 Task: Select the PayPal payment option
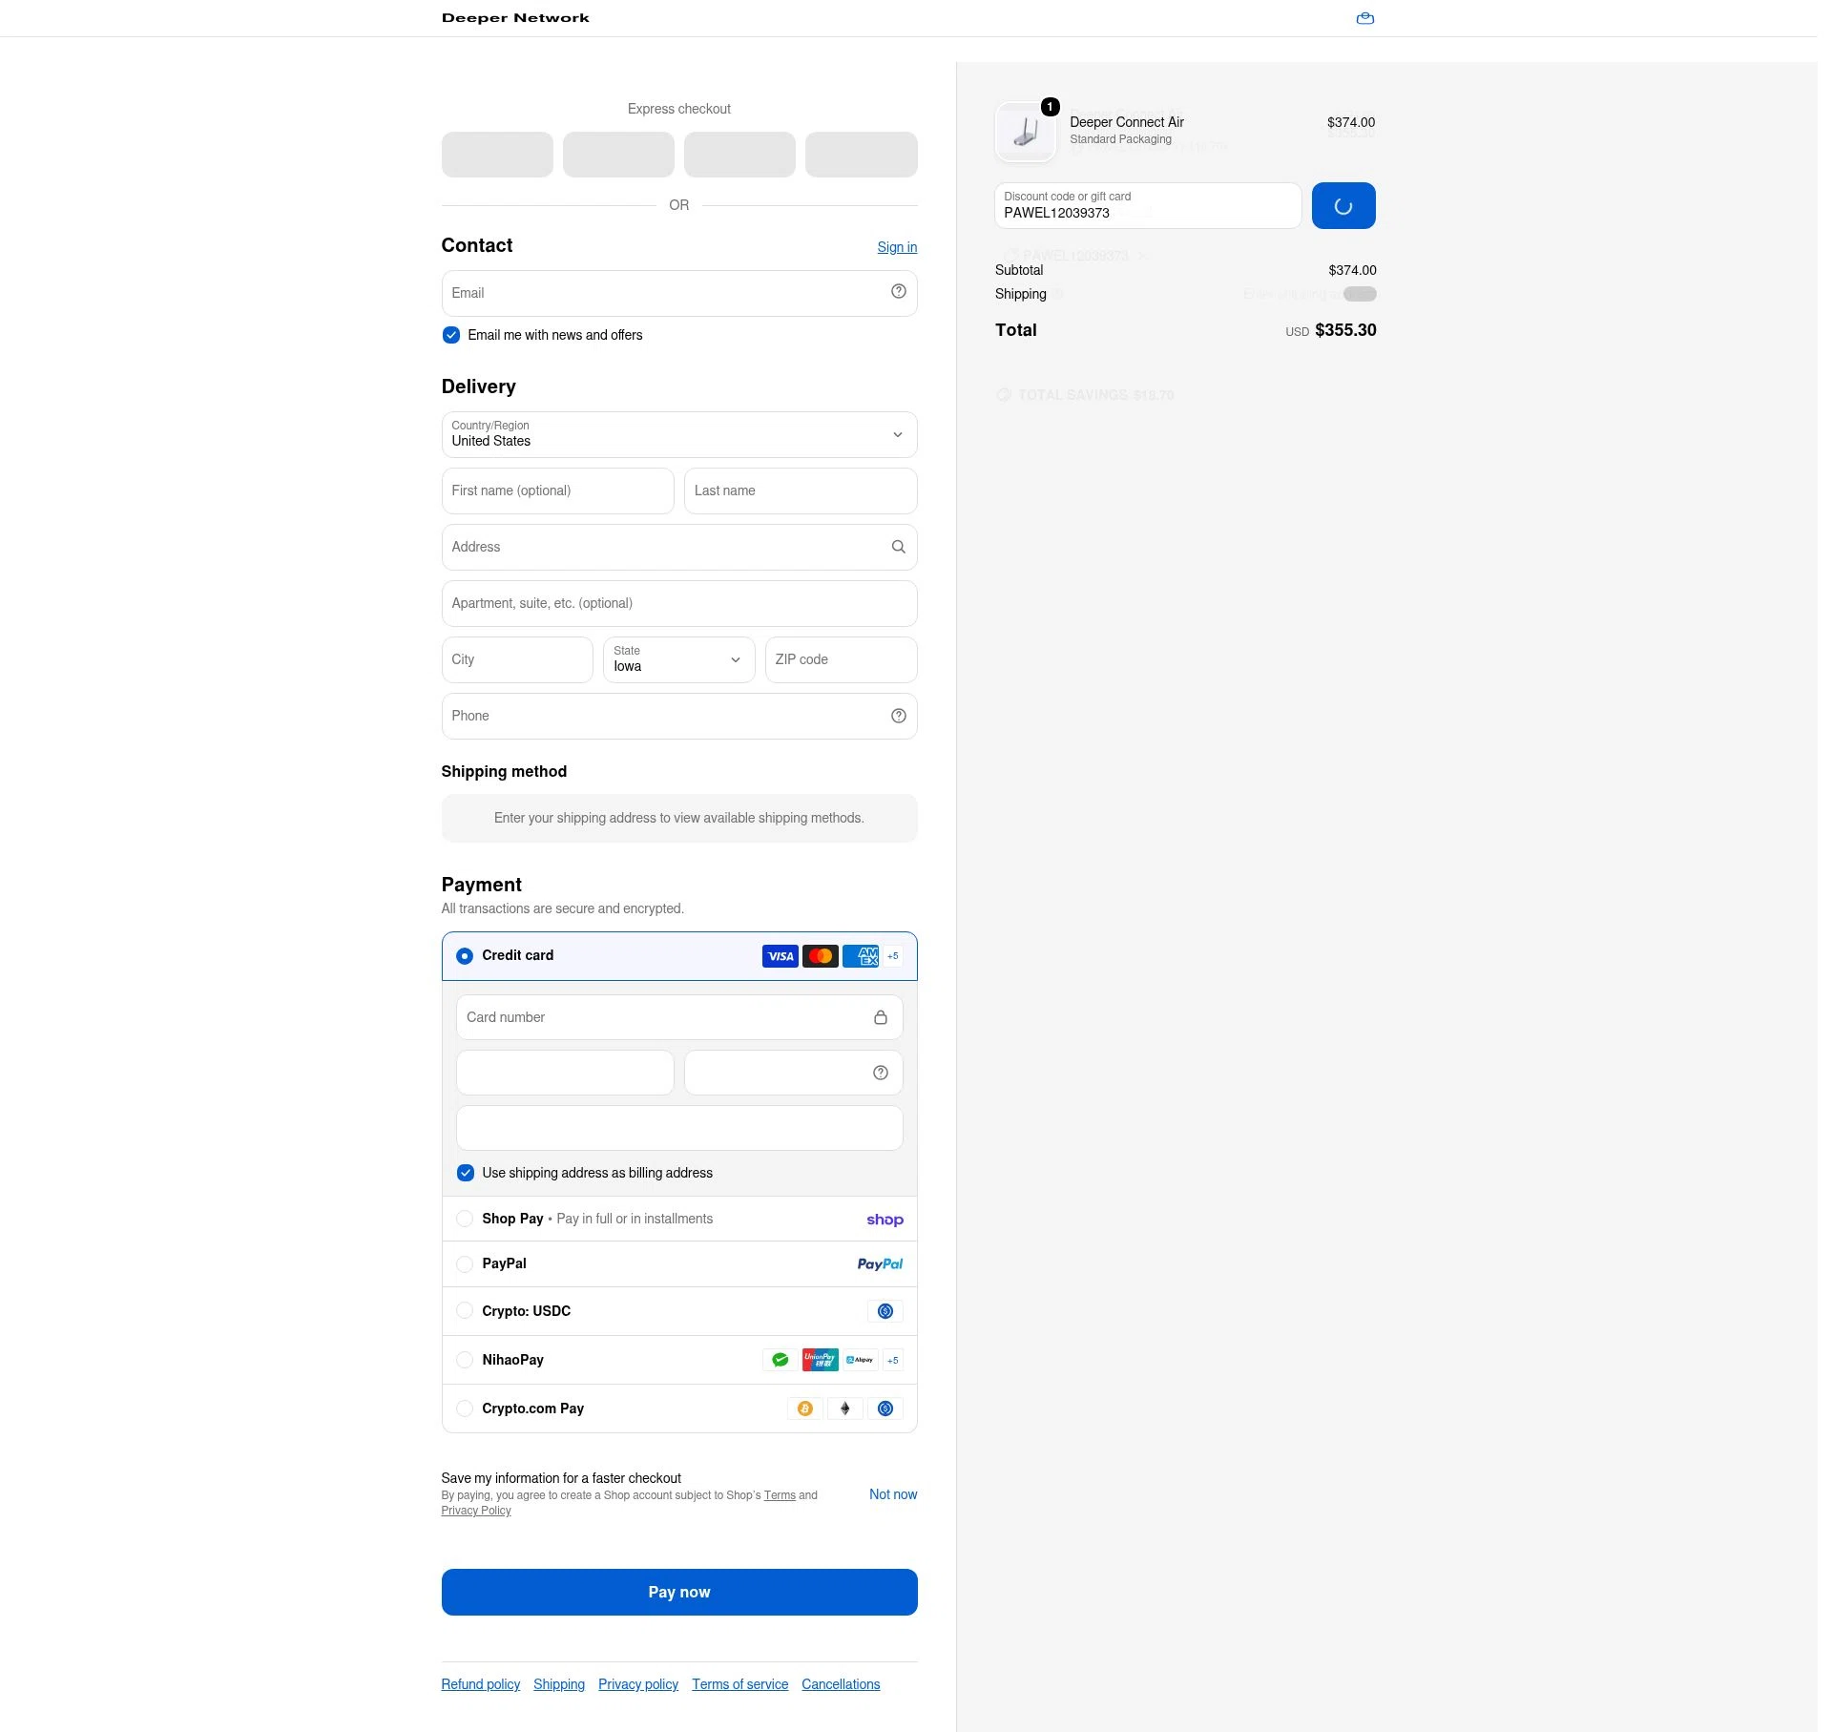[465, 1264]
